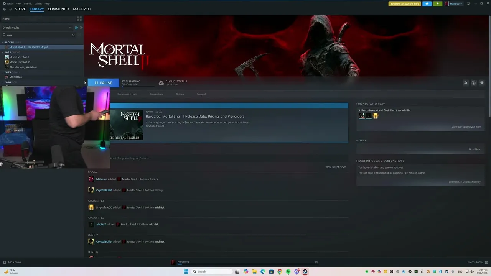Open the announcements megaphone button
The width and height of the screenshot is (491, 276).
427,4
